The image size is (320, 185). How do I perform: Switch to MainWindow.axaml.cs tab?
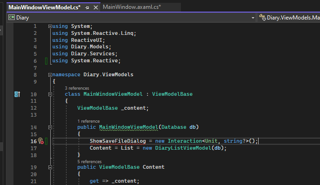[x=132, y=7]
